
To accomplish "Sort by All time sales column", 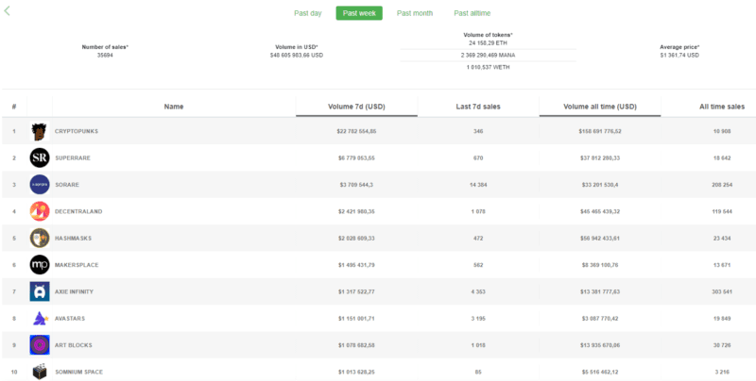I will (x=722, y=107).
